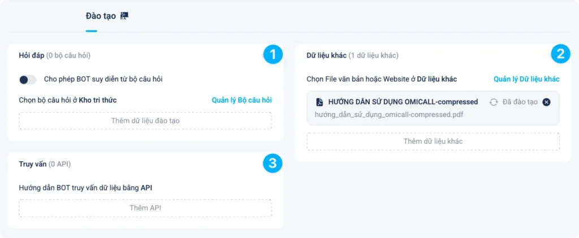Click Thêm dữ liệu khác box
Screen dimensions: 579x238
coord(433,142)
